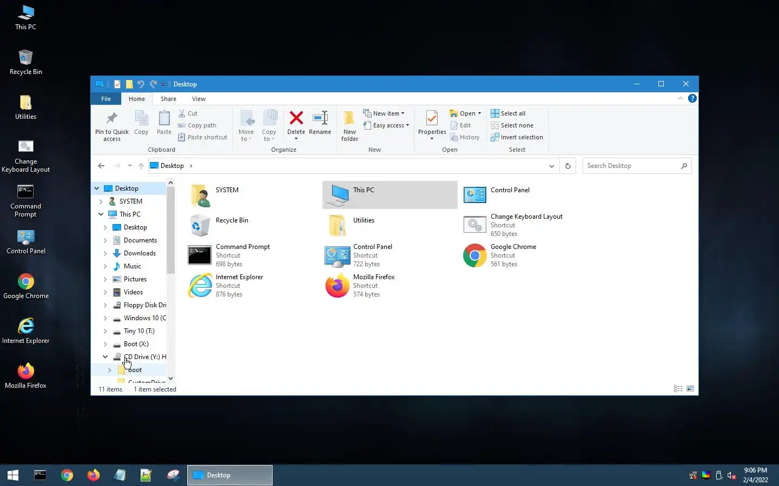Select Boot (X:) drive in tree
Image resolution: width=779 pixels, height=486 pixels.
point(136,344)
